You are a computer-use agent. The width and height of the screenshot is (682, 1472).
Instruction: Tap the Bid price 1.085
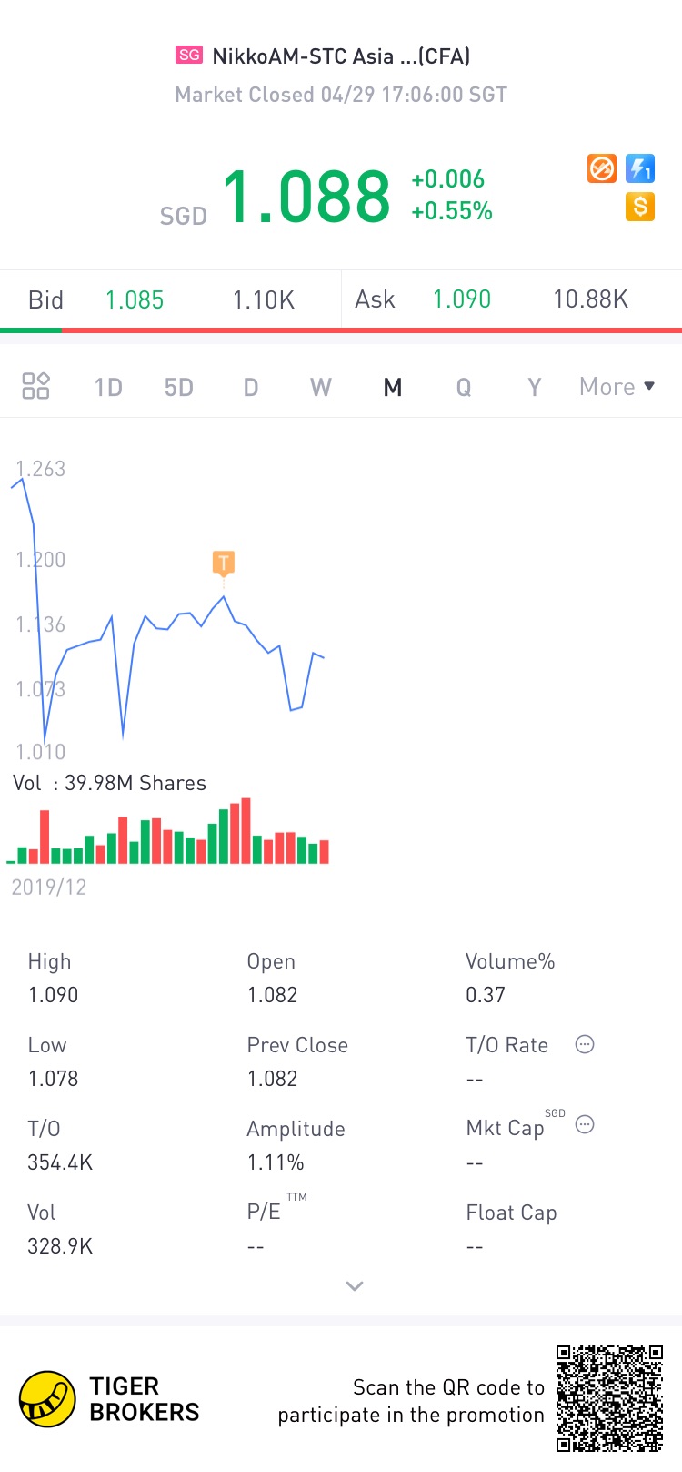click(135, 299)
